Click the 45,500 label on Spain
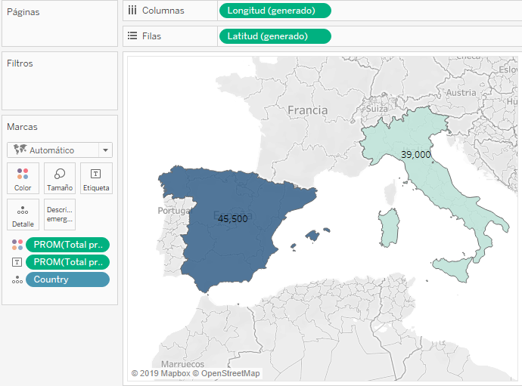 [x=233, y=219]
